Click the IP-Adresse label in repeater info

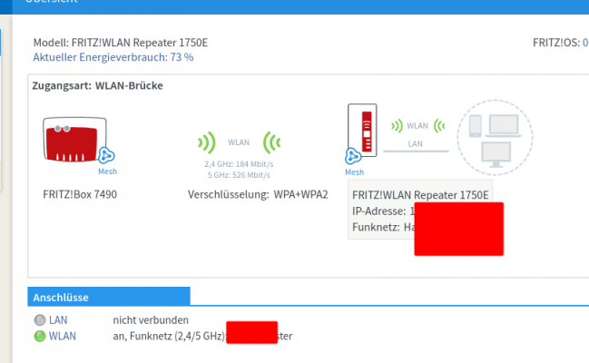coord(378,211)
